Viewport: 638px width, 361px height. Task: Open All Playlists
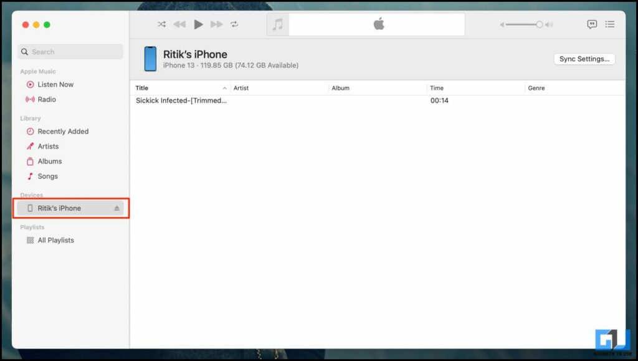coord(57,239)
